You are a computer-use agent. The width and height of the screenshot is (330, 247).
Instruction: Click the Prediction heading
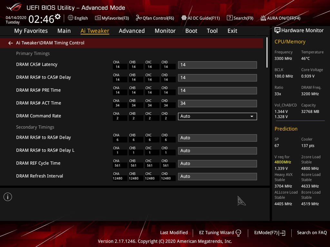pyautogui.click(x=286, y=129)
